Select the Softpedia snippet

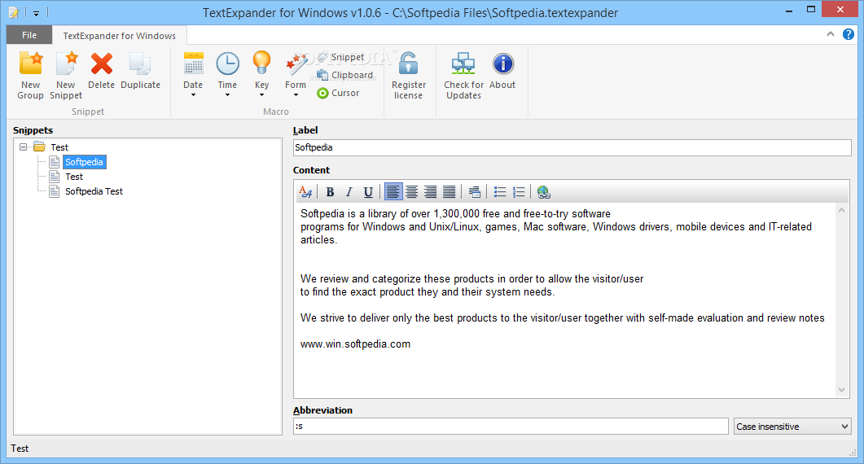tap(84, 162)
